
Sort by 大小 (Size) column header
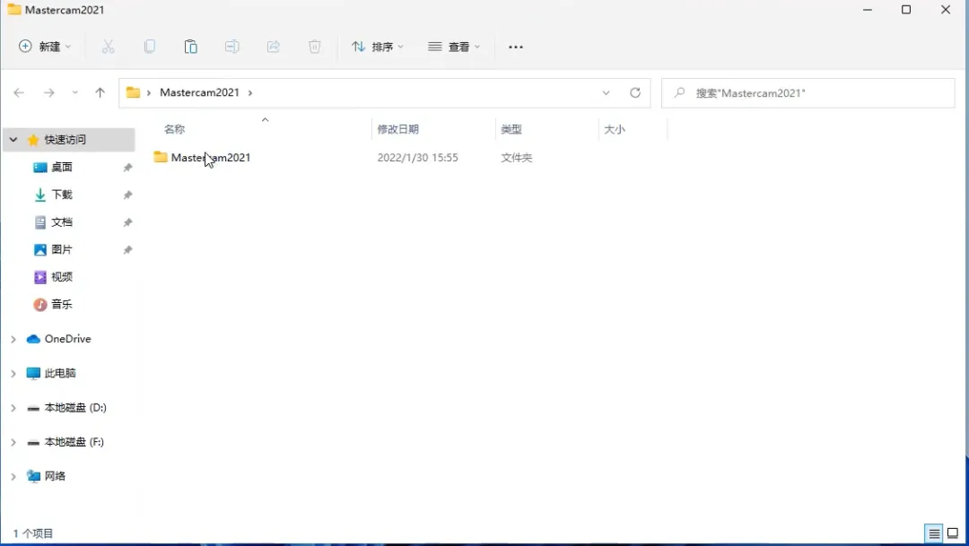click(x=615, y=129)
